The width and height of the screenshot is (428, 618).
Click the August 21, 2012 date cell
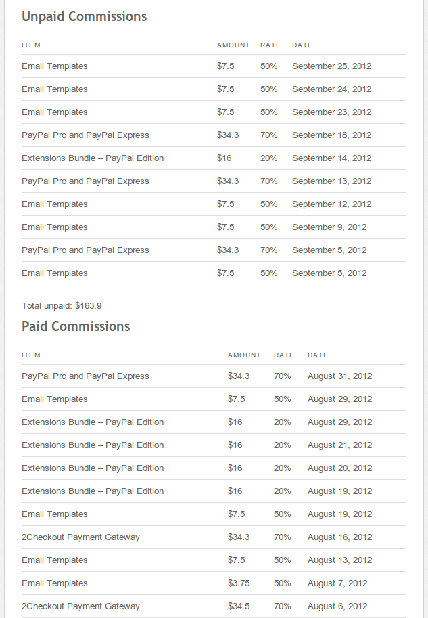pos(339,445)
